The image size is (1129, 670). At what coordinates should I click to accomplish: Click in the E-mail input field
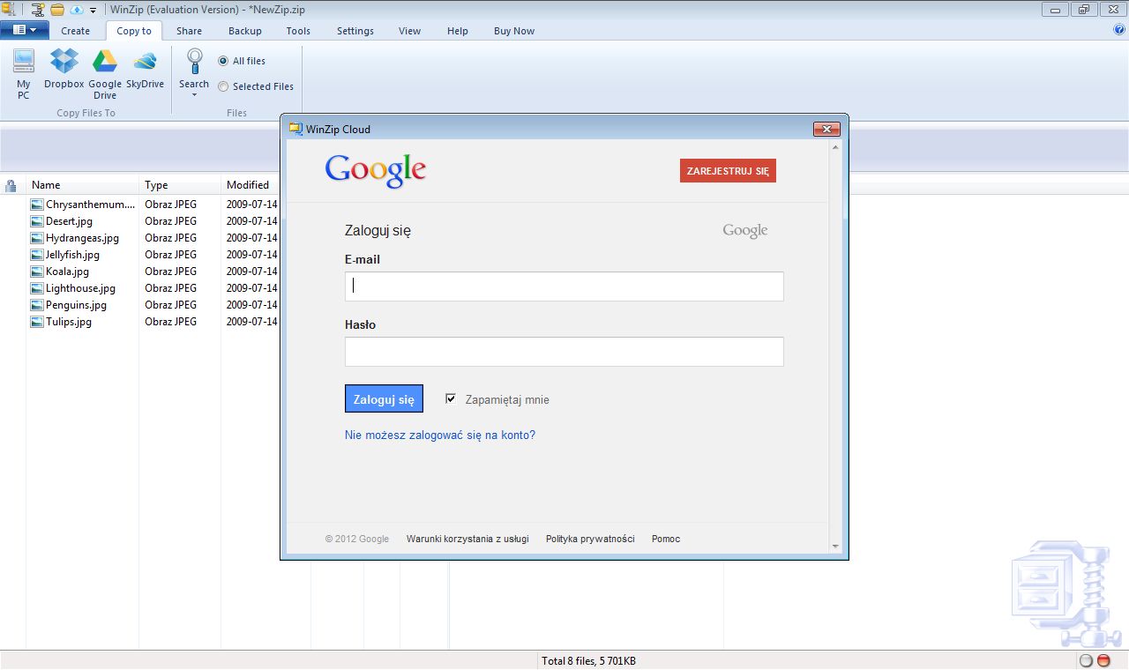click(x=564, y=286)
